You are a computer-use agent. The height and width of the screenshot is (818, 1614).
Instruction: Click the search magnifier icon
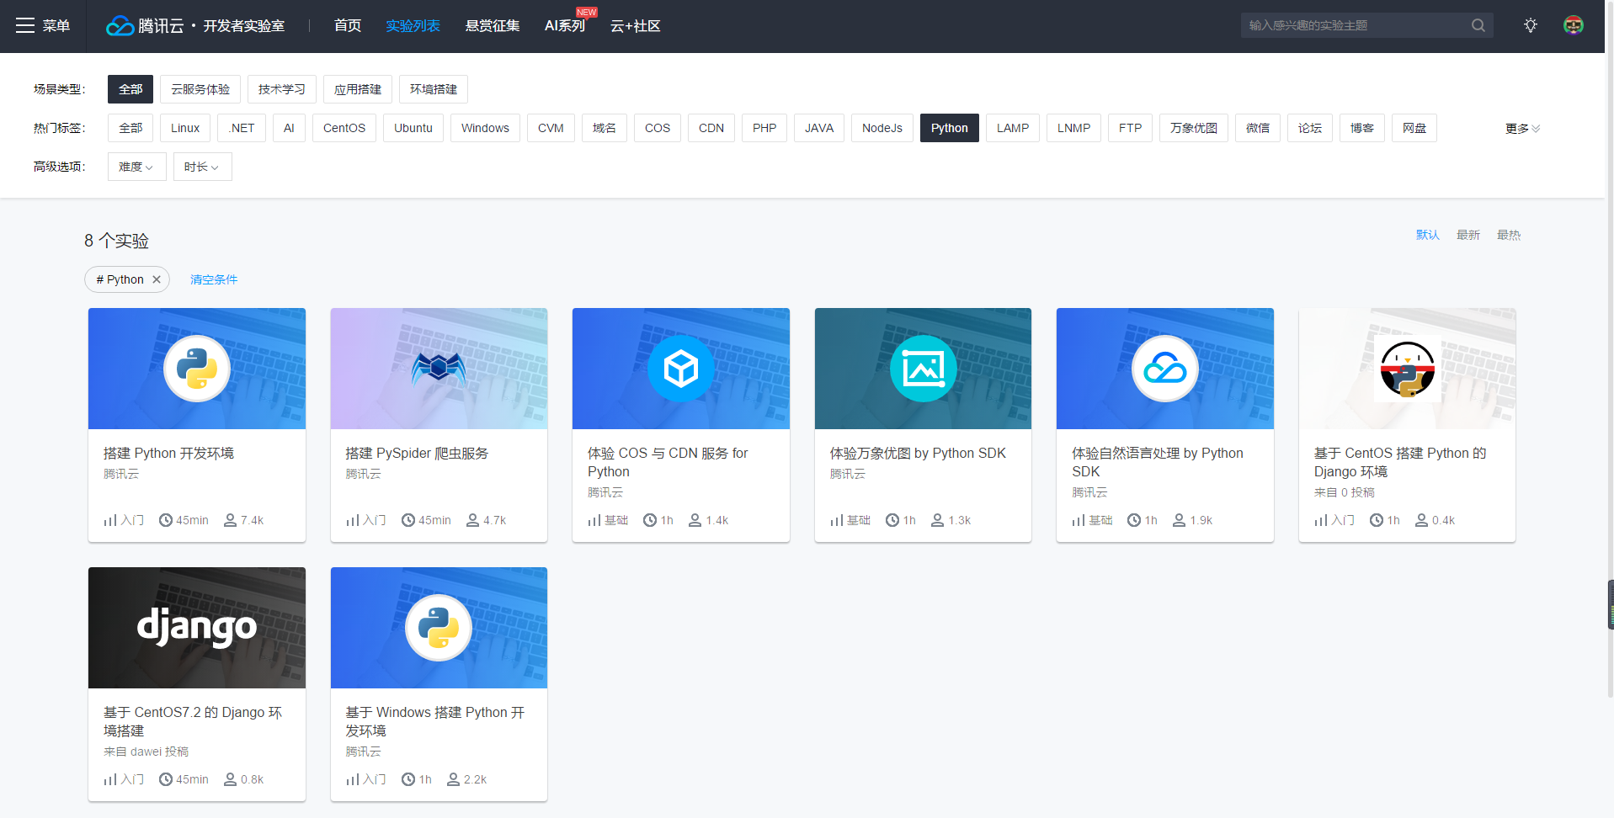click(1478, 25)
